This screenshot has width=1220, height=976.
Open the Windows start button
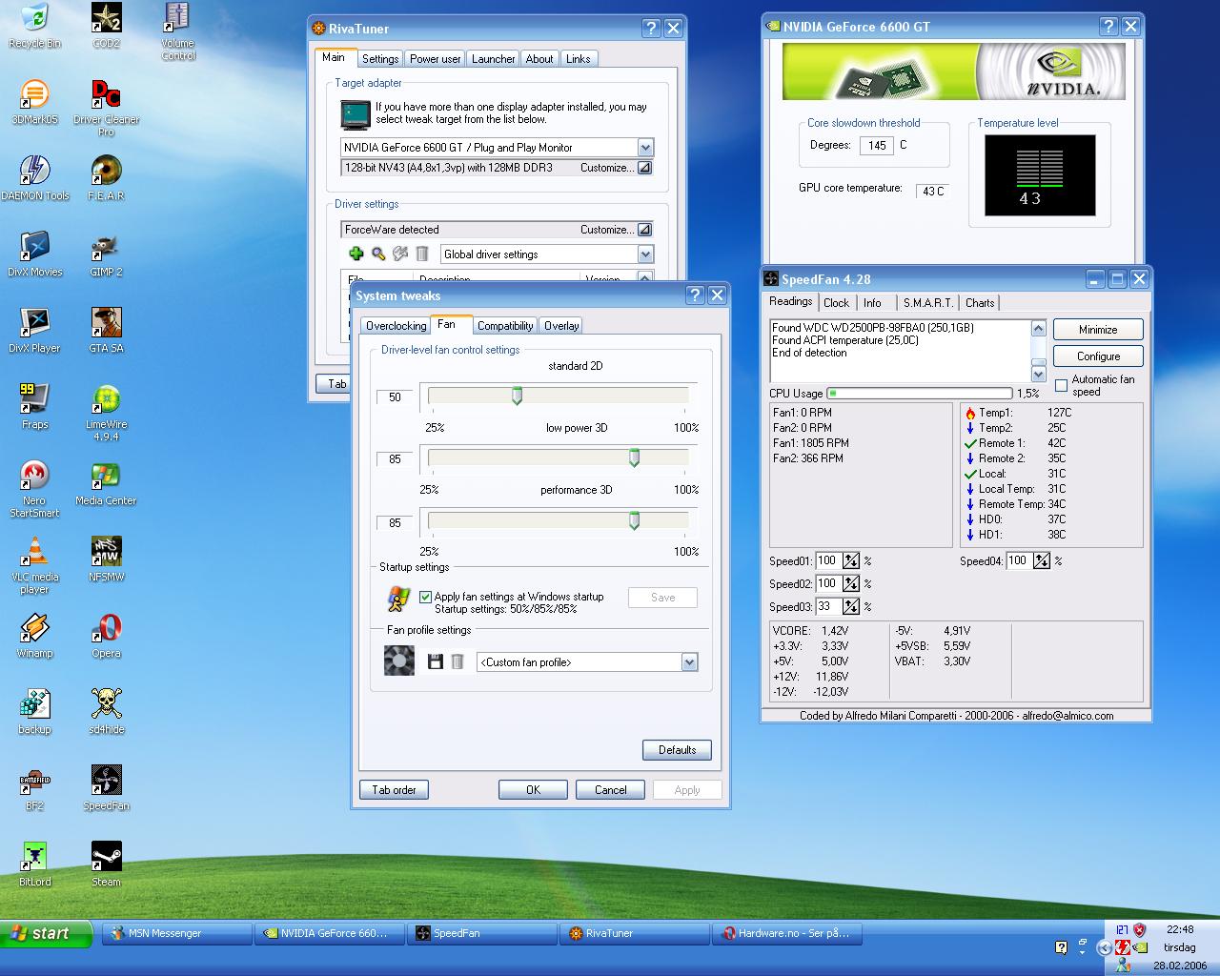click(x=47, y=933)
